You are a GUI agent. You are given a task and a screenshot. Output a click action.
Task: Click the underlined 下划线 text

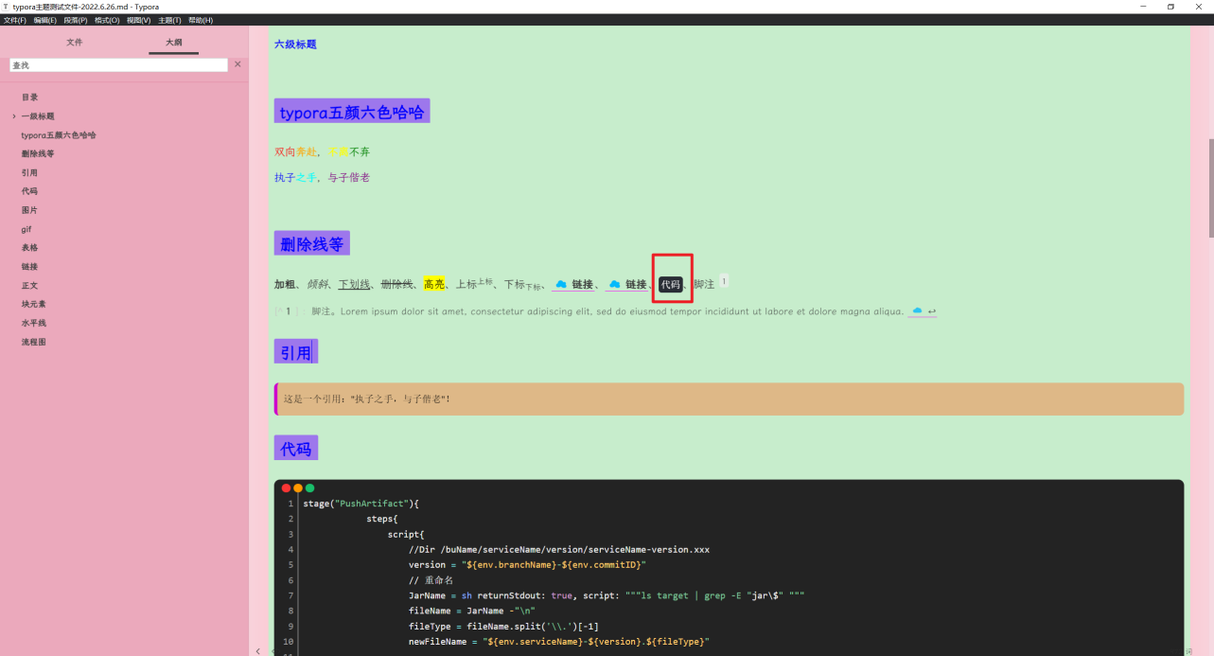click(354, 284)
